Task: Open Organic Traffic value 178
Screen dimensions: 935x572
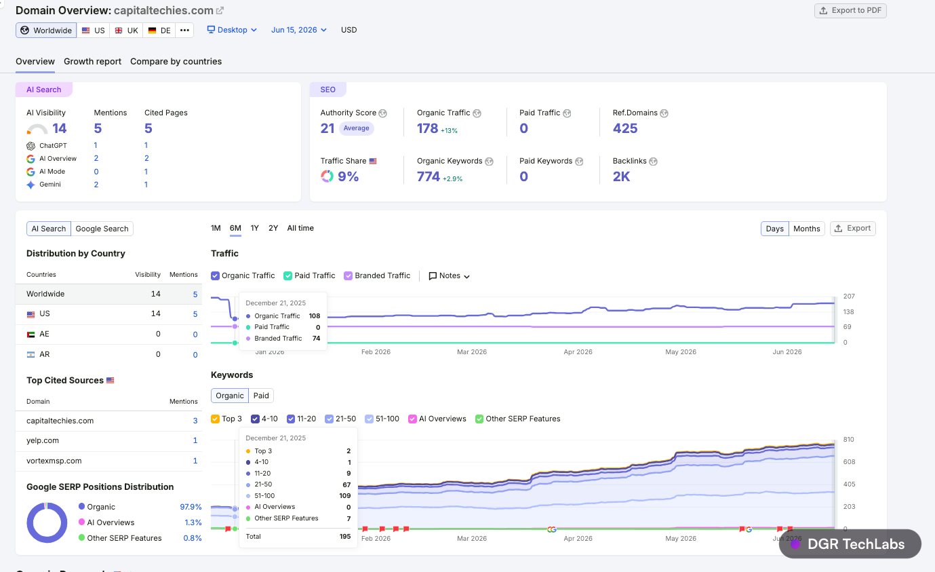Action: (427, 128)
